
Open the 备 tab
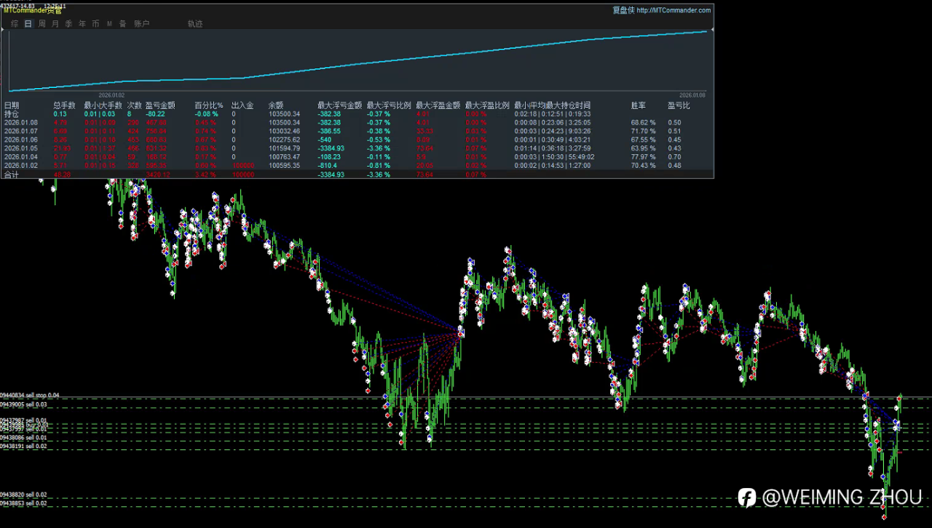pos(122,24)
